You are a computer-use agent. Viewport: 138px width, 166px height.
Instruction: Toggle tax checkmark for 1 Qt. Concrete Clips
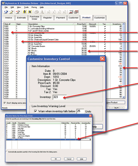pos(105,26)
